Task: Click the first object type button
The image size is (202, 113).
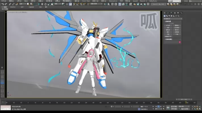Action: tap(168, 25)
